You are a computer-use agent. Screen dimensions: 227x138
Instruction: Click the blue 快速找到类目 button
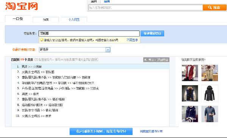[x=152, y=34]
